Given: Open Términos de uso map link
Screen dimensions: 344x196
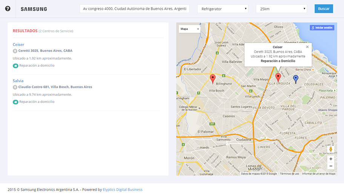Looking at the screenshot, I should [289, 174].
